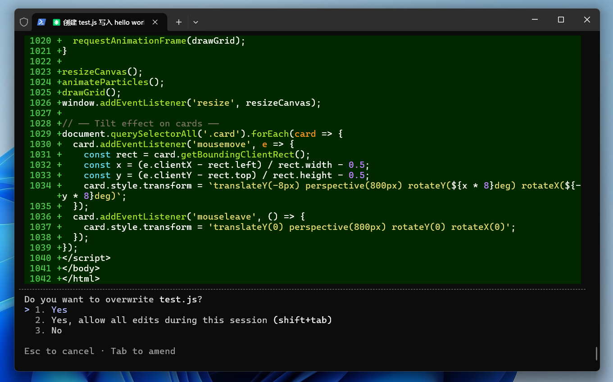Click the shield icon in title bar
This screenshot has width=613, height=382.
pos(24,22)
